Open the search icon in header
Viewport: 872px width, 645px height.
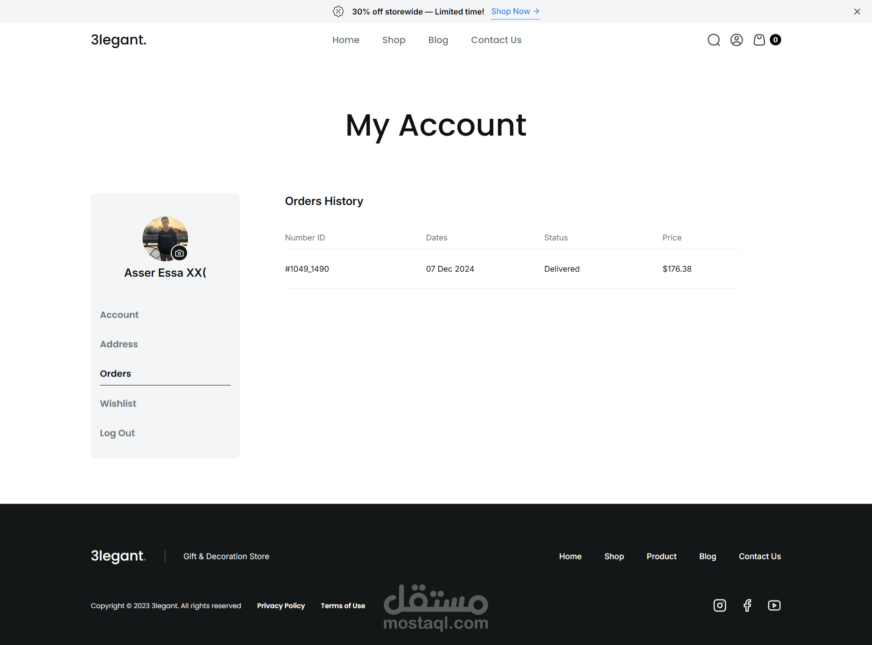click(x=713, y=40)
